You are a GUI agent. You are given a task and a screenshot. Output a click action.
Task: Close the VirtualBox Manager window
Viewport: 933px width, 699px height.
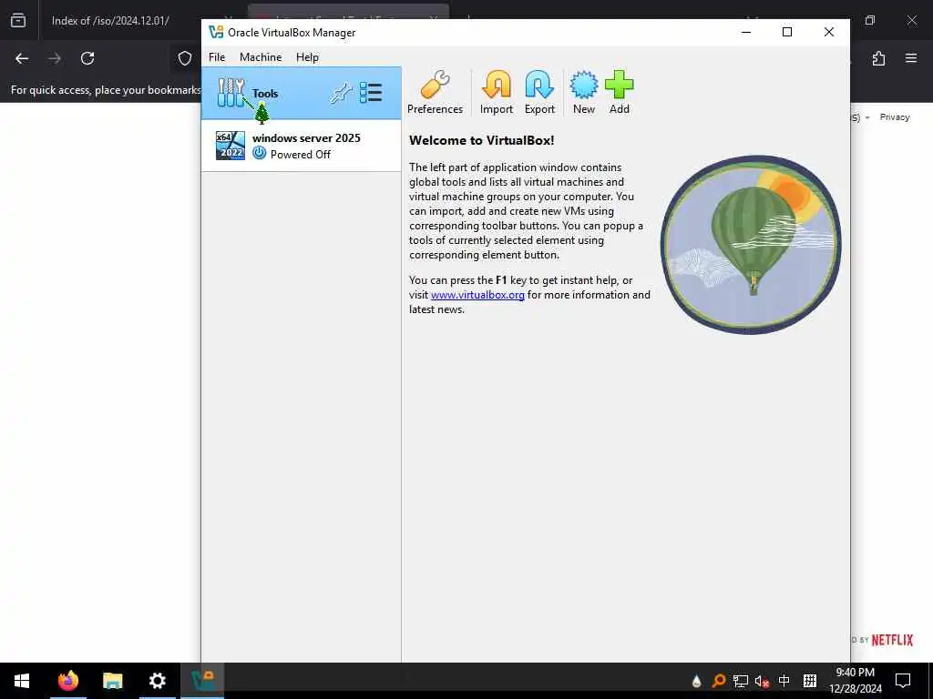[x=829, y=32]
